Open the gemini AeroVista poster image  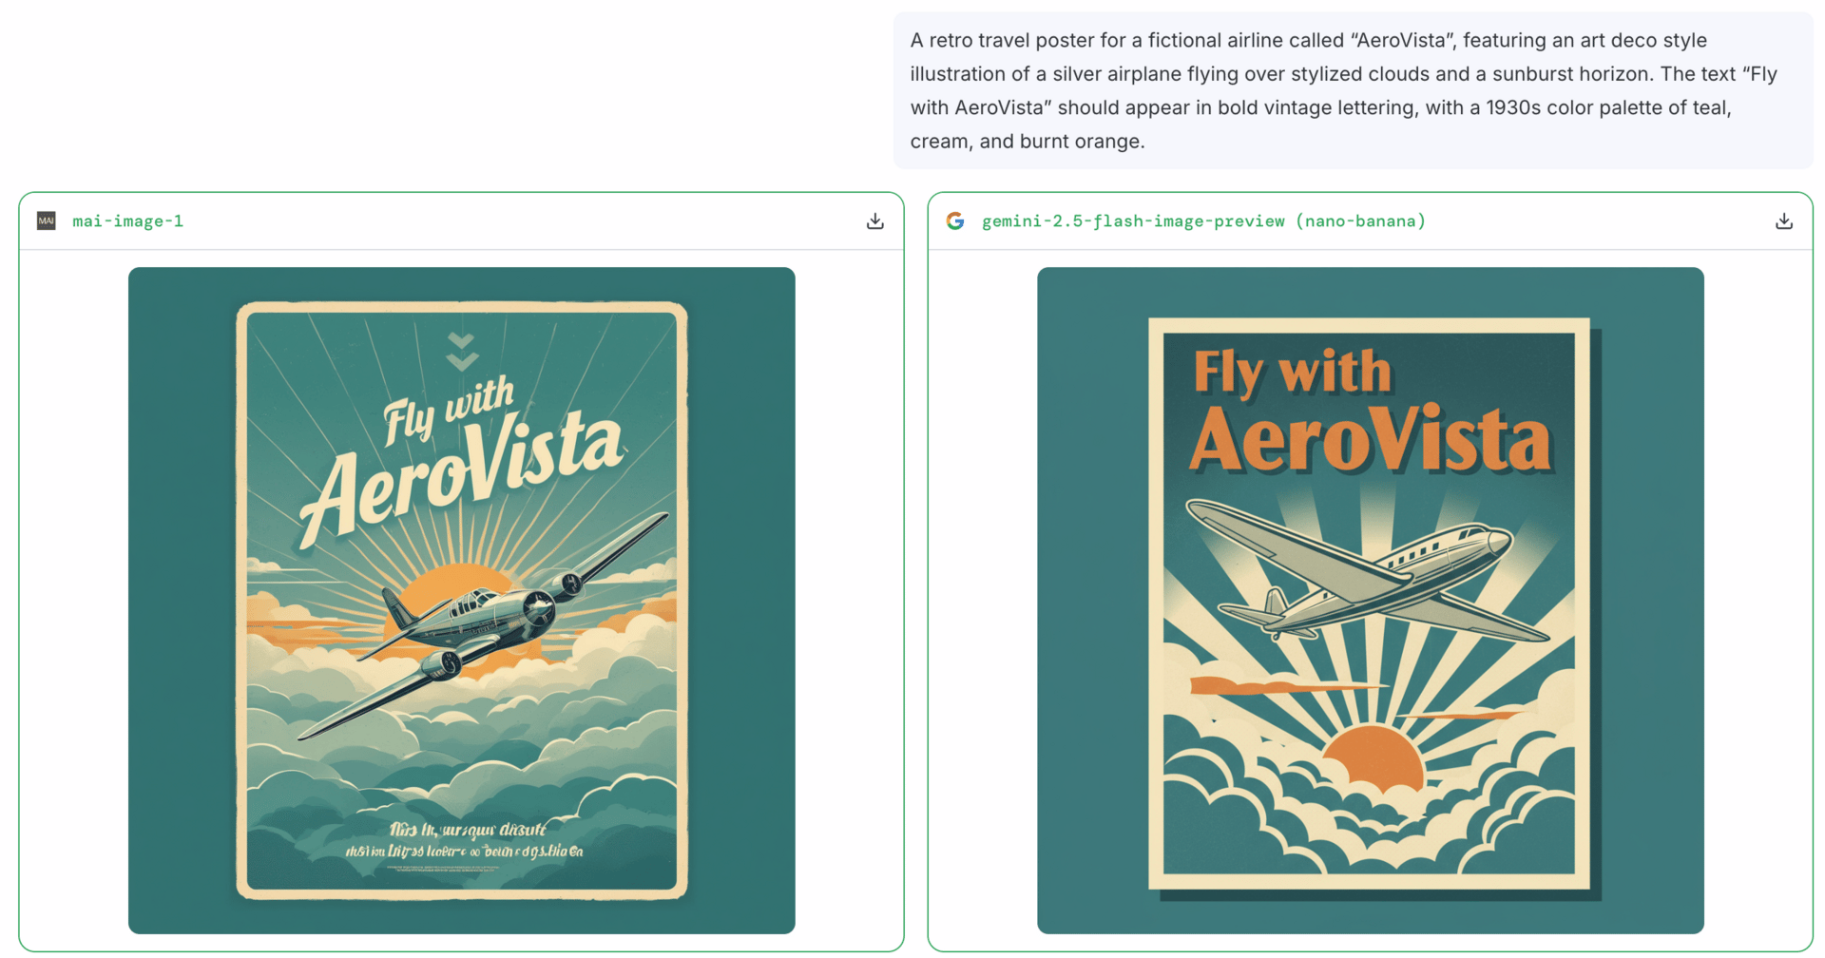(x=1371, y=601)
